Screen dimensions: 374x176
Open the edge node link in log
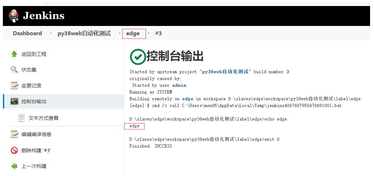click(x=187, y=99)
